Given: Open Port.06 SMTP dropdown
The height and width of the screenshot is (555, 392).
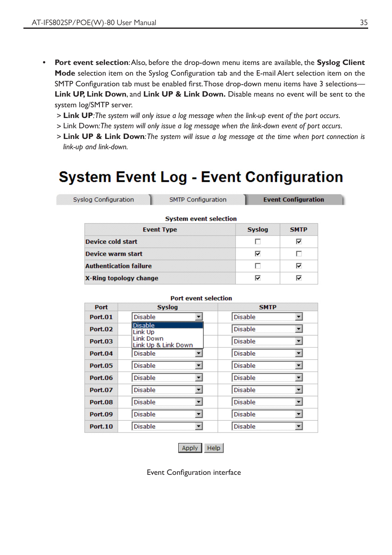Looking at the screenshot, I should 267,377.
